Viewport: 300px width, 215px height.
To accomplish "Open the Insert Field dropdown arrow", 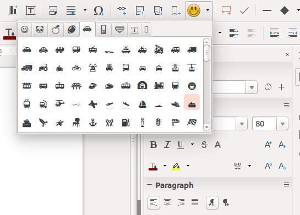I will tap(85, 10).
